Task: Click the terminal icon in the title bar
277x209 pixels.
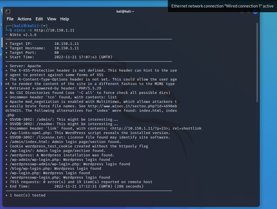Action: point(8,11)
